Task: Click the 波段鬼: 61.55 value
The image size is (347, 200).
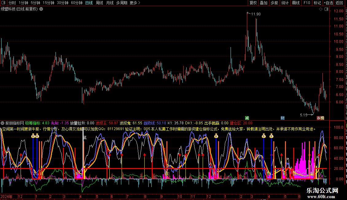Action: (131, 123)
